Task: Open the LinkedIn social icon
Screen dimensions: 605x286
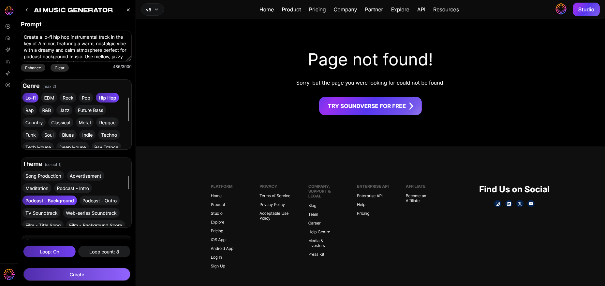Action: 509,204
